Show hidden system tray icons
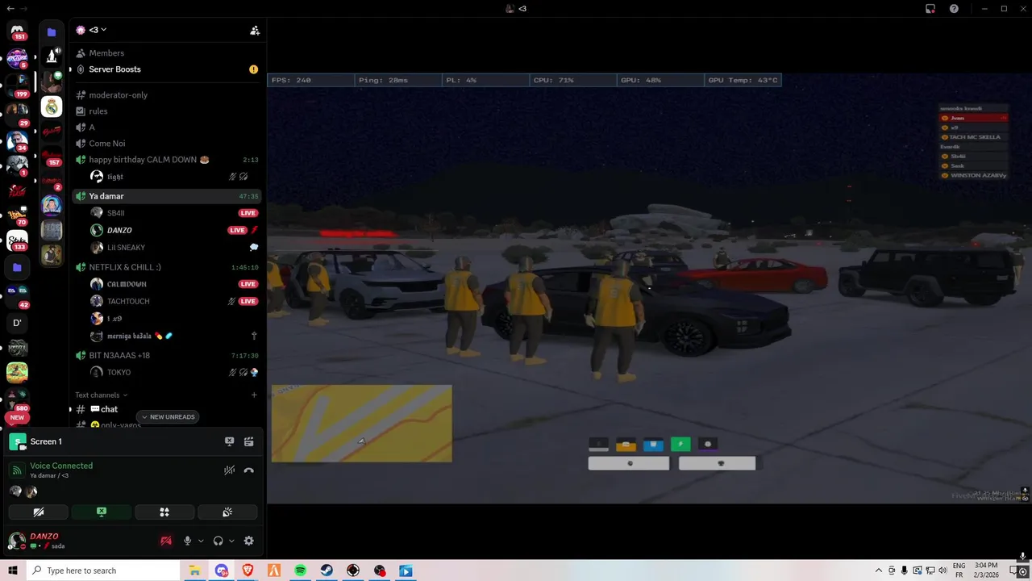The image size is (1032, 581). (x=879, y=571)
